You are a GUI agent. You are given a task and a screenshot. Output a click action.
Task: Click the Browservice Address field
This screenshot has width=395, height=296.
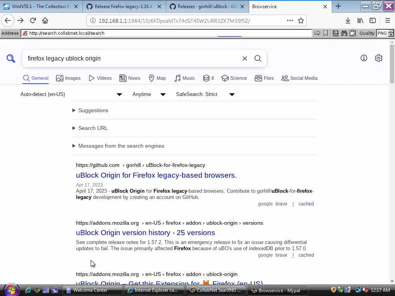tap(166, 33)
